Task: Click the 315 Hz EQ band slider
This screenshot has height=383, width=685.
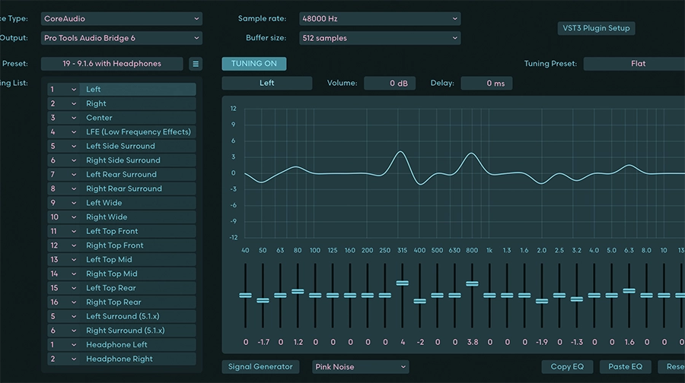Action: pyautogui.click(x=403, y=283)
